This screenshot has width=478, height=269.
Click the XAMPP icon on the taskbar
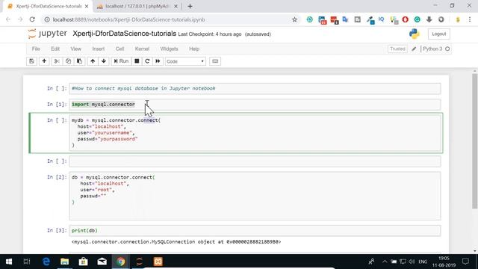[x=158, y=262]
